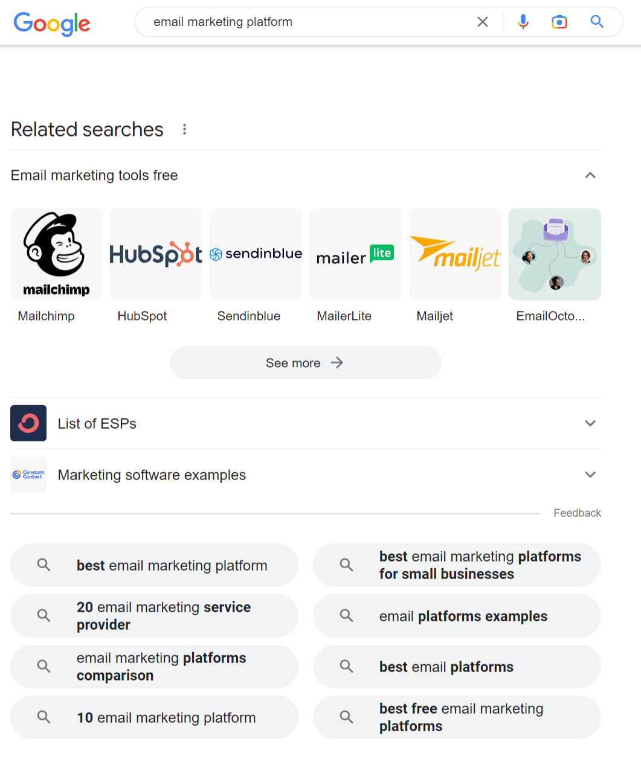The image size is (641, 759).
Task: Expand the List of ESPs section
Action: point(590,423)
